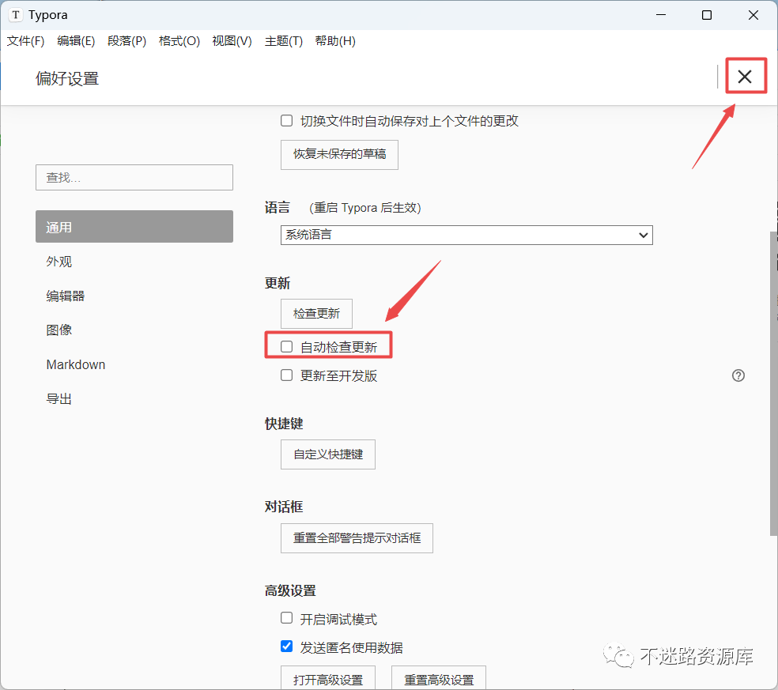Open the 段落(P) menu
This screenshot has width=778, height=690.
(x=127, y=41)
